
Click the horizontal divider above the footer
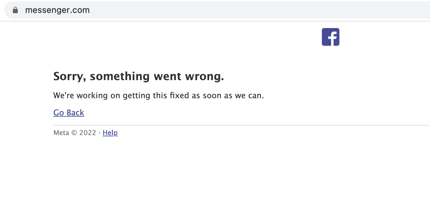(215, 124)
